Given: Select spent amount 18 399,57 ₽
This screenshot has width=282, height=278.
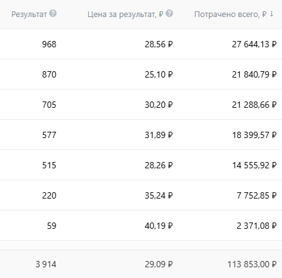Looking at the screenshot, I should tap(254, 135).
